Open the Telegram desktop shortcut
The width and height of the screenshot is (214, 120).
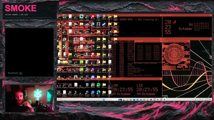[93, 24]
